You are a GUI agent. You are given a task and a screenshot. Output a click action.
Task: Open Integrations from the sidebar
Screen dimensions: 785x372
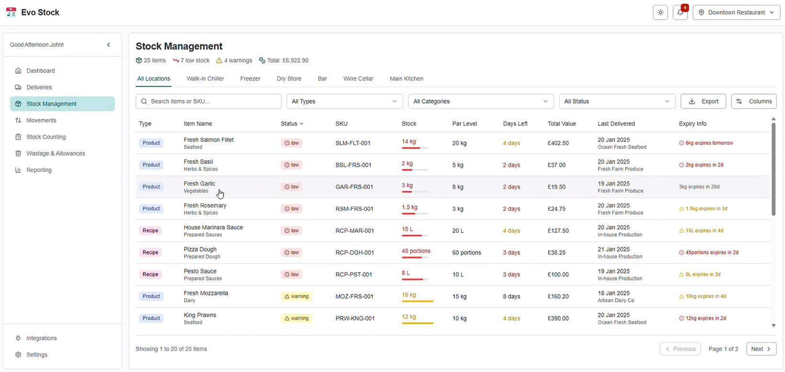tap(41, 338)
